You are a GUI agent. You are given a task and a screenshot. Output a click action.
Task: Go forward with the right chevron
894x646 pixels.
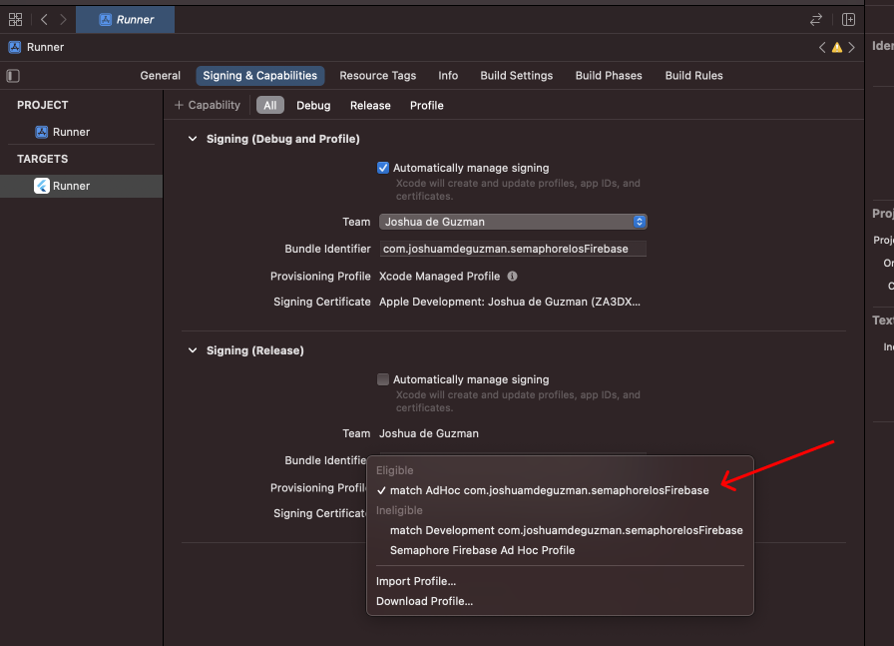(x=63, y=19)
